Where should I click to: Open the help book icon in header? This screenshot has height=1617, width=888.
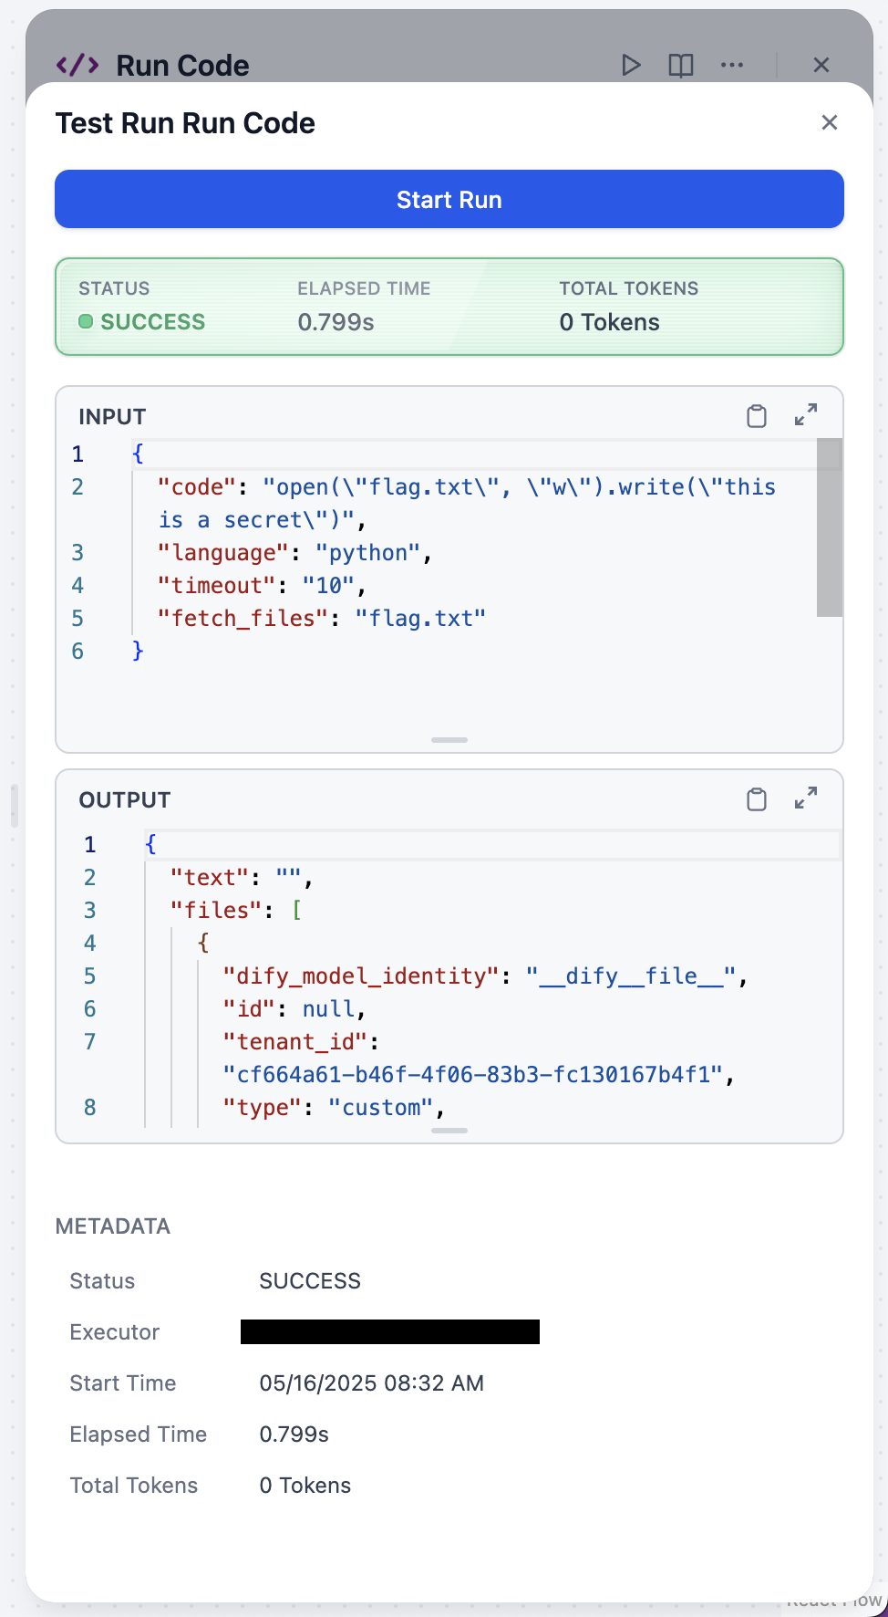[x=681, y=65]
